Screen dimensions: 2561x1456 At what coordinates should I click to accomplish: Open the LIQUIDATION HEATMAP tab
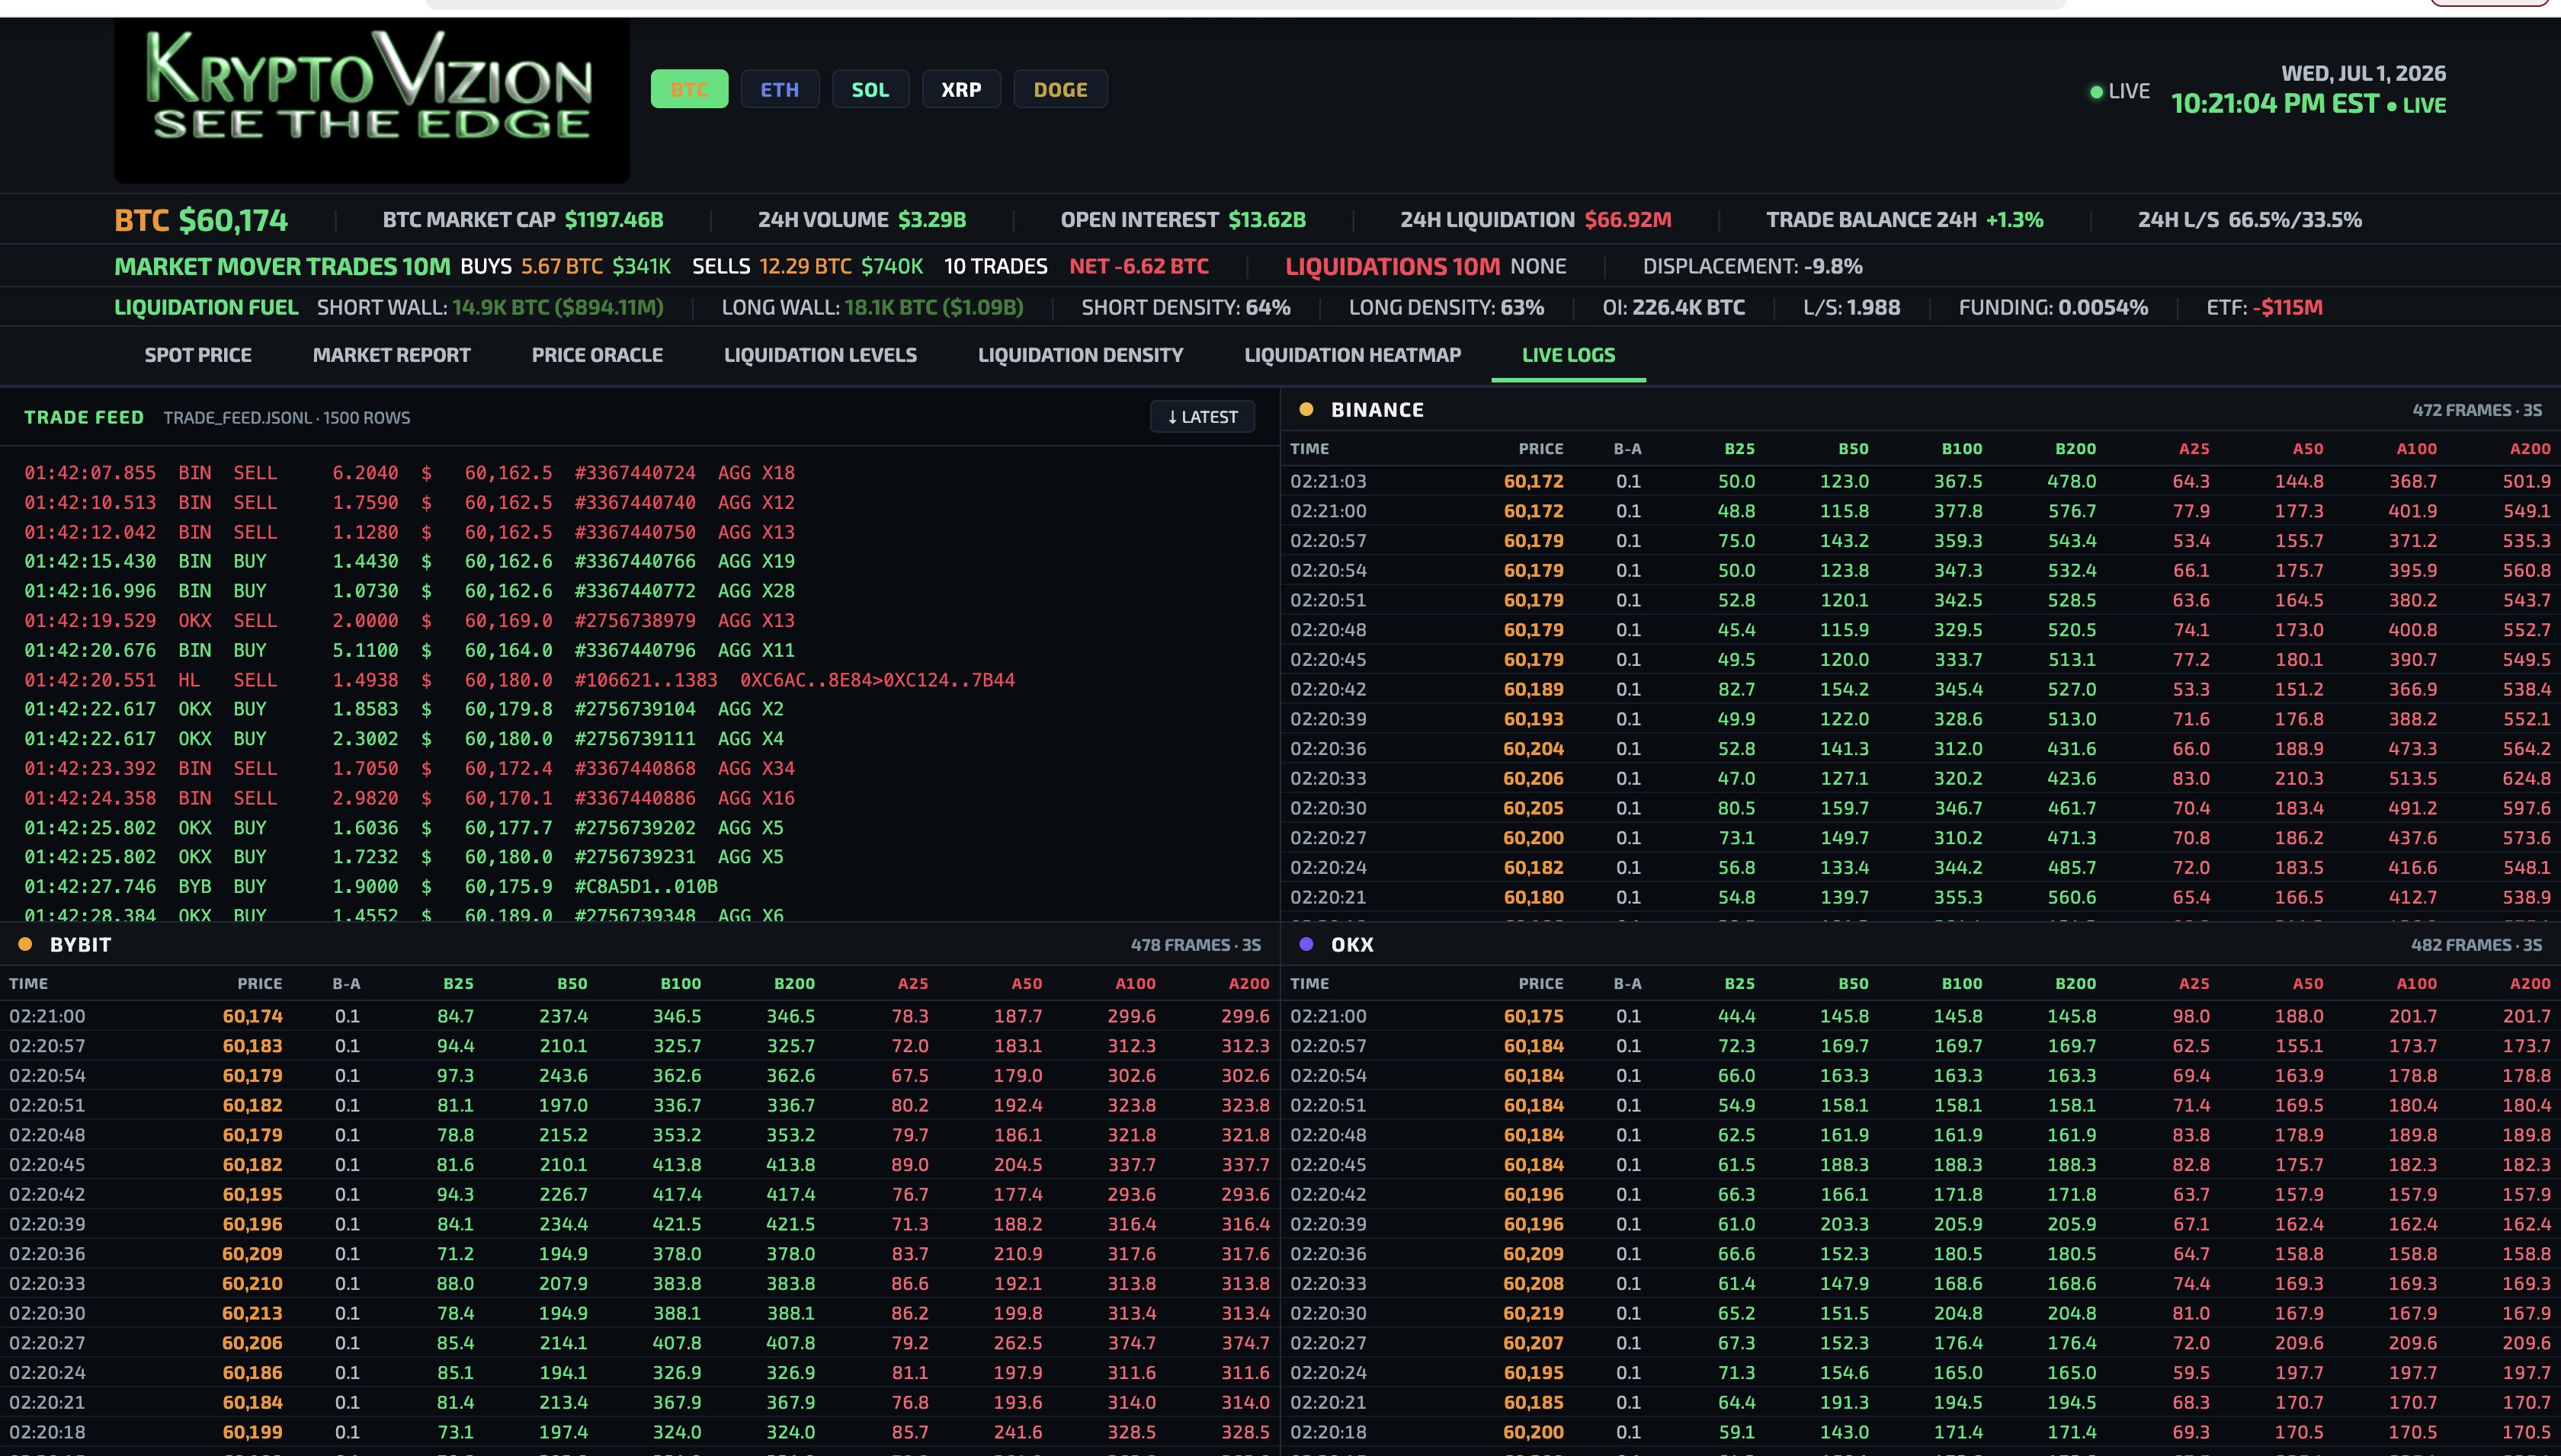(x=1352, y=355)
